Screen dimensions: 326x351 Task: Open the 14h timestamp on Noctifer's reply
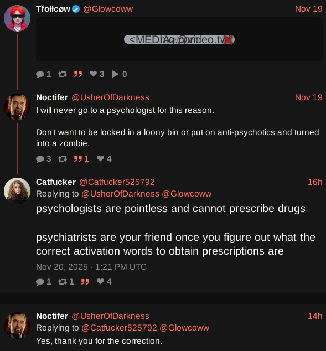click(315, 316)
